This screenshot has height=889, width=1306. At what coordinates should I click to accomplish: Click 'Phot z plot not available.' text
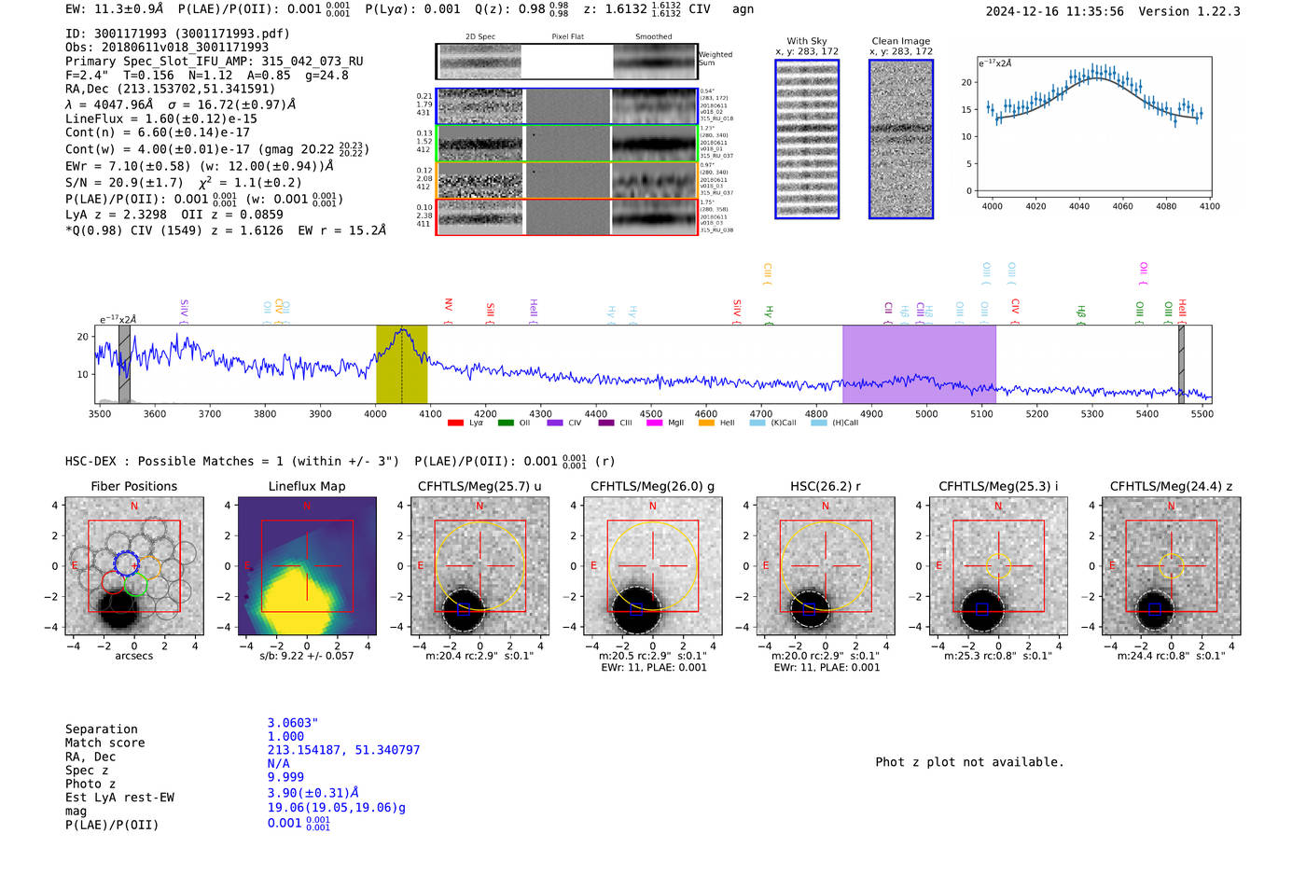coord(969,762)
